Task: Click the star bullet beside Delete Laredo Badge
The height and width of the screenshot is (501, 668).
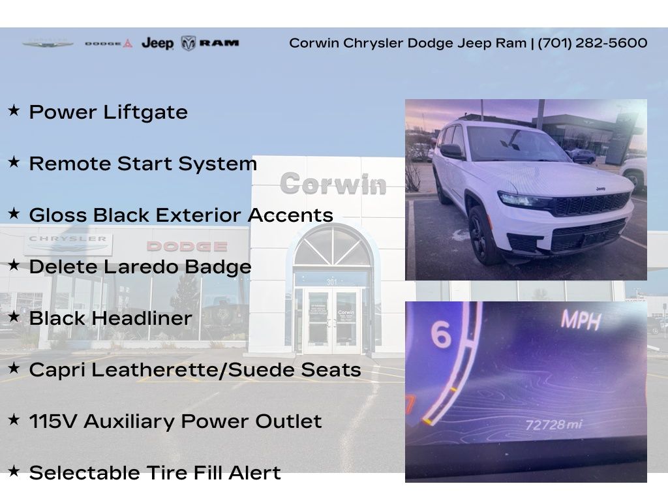Action: [x=14, y=266]
